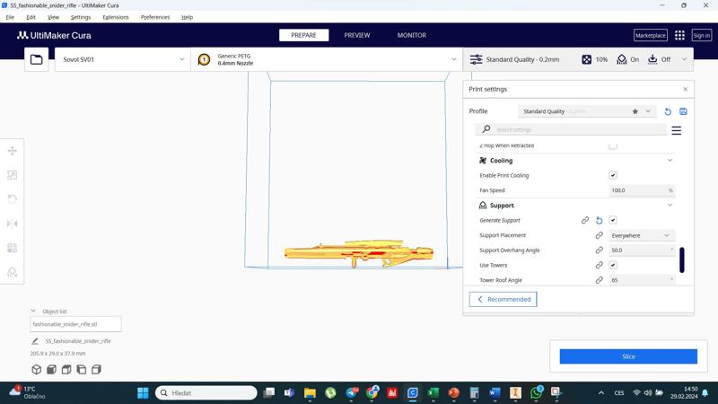Viewport: 718px width, 404px height.
Task: Collapse the Support section
Action: (x=670, y=206)
